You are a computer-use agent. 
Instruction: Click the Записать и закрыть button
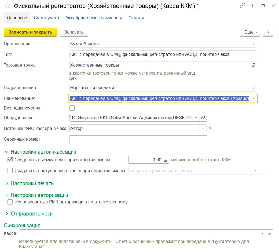click(x=30, y=32)
